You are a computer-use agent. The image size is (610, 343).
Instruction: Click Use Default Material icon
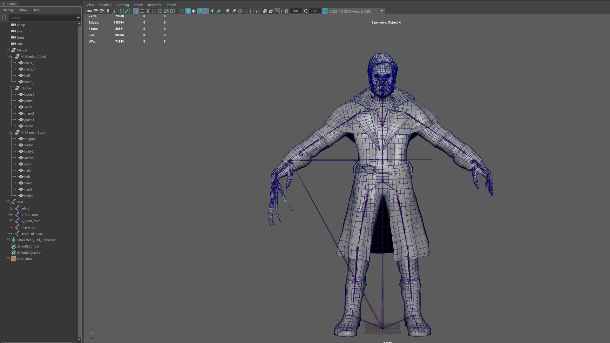click(x=194, y=11)
